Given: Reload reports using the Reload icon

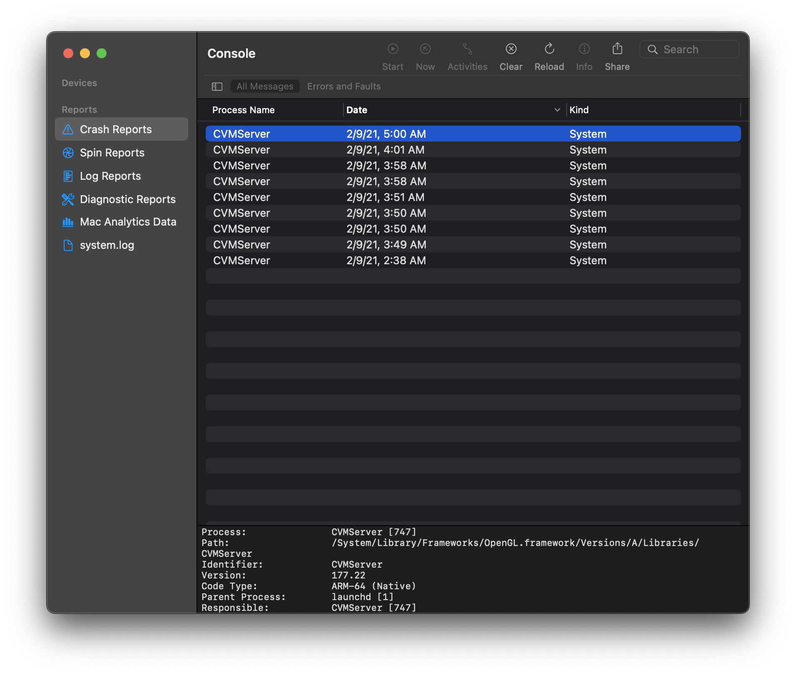Looking at the screenshot, I should click(549, 49).
